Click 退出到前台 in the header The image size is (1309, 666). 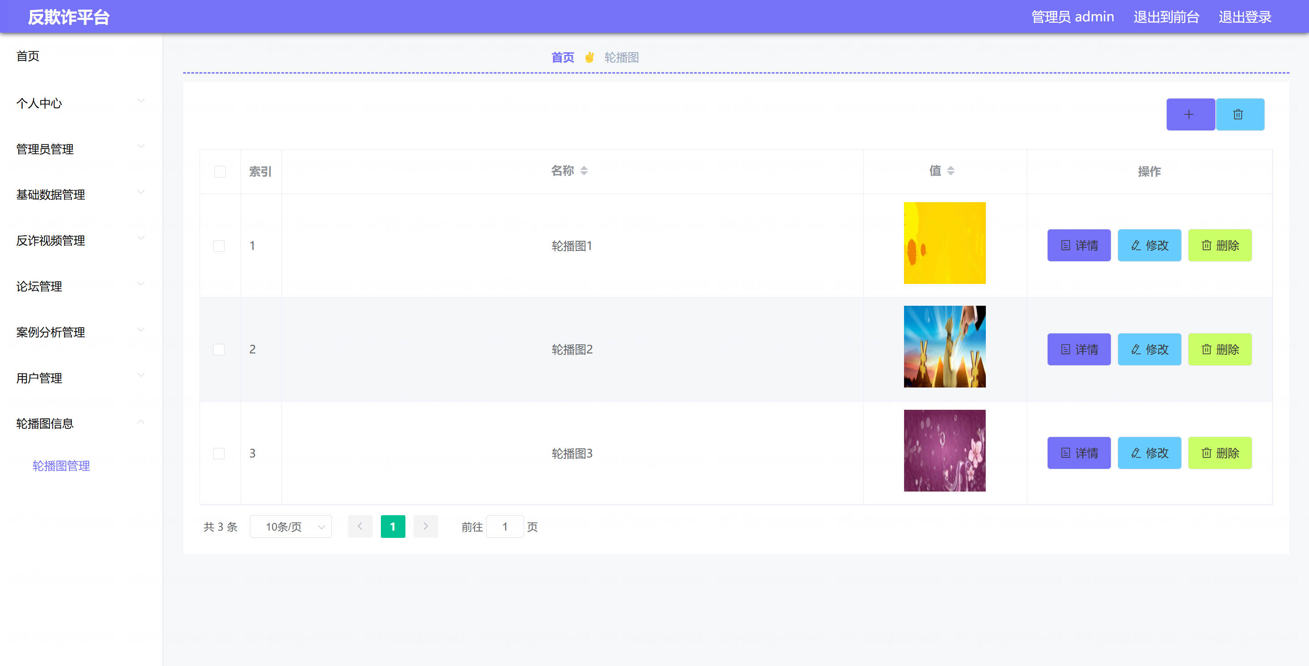pos(1166,17)
